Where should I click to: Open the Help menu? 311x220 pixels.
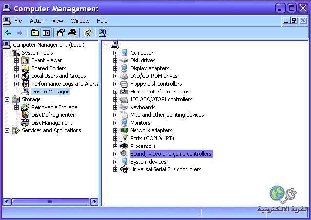102,21
